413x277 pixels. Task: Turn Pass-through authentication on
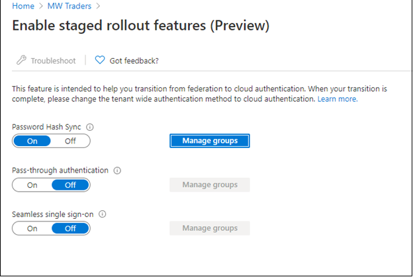click(x=32, y=185)
